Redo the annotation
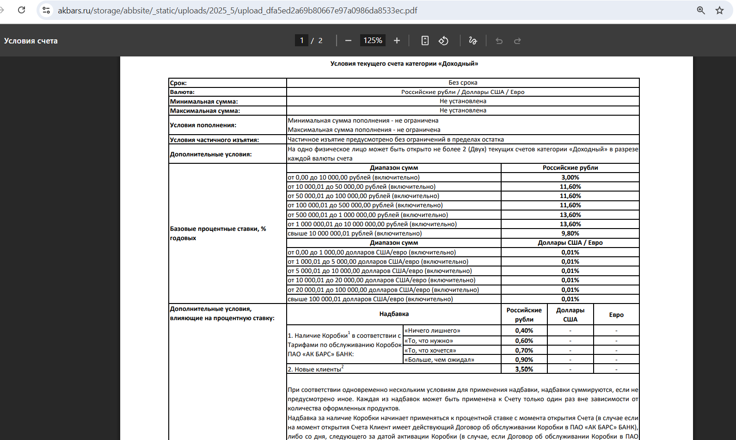The height and width of the screenshot is (440, 736). pos(517,41)
